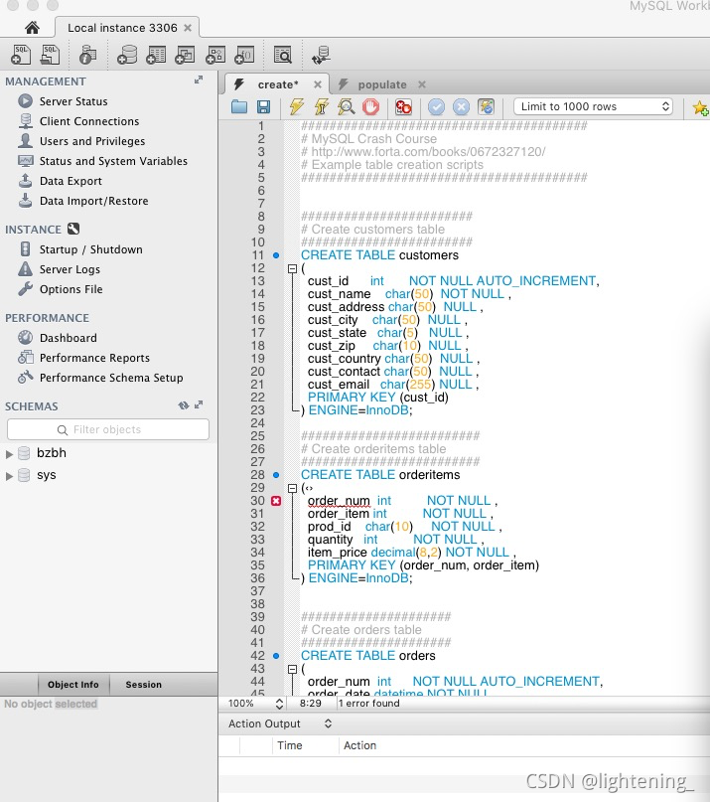Click the explain query magnifier icon
Screen dimensions: 710x802
[x=346, y=106]
